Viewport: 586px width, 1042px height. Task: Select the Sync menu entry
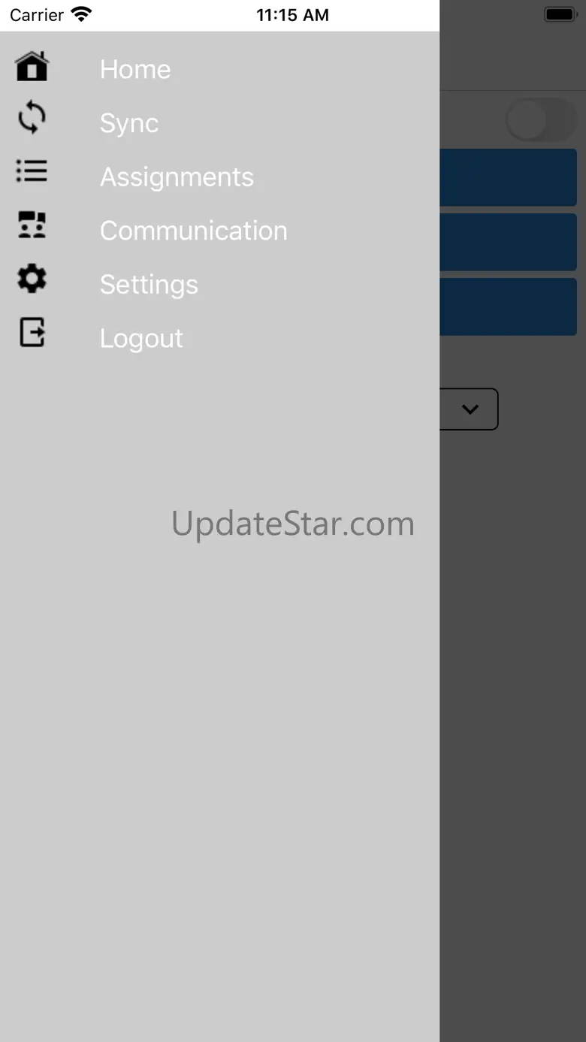[x=129, y=123]
